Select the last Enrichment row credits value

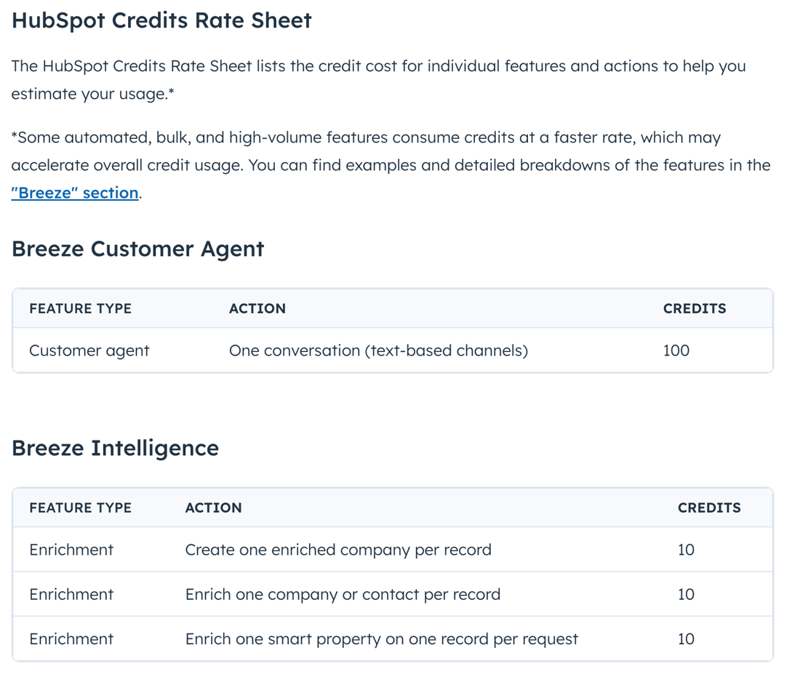[x=686, y=639]
